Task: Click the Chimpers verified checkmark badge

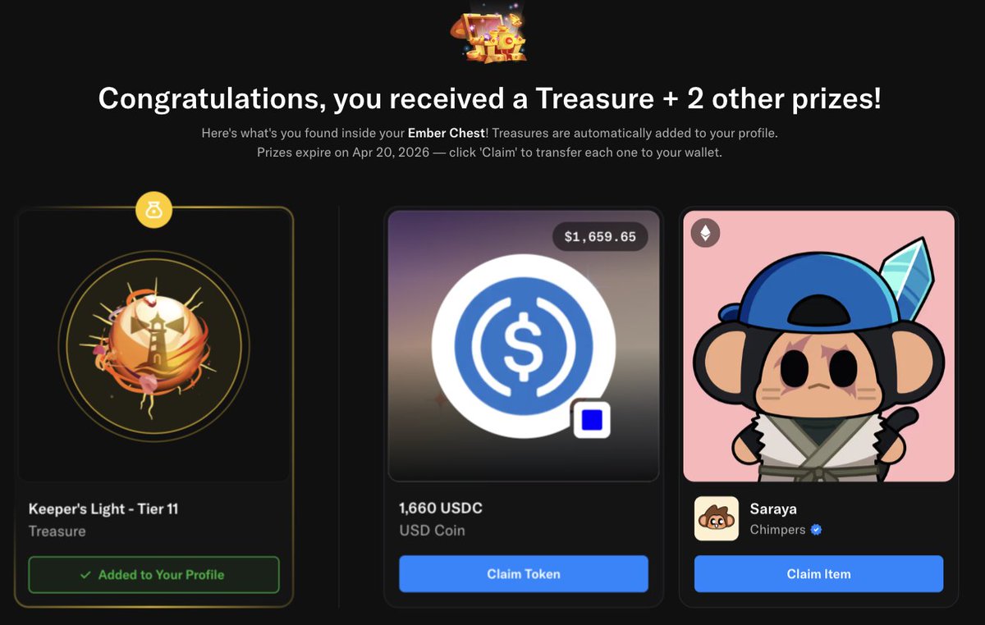Action: point(816,530)
